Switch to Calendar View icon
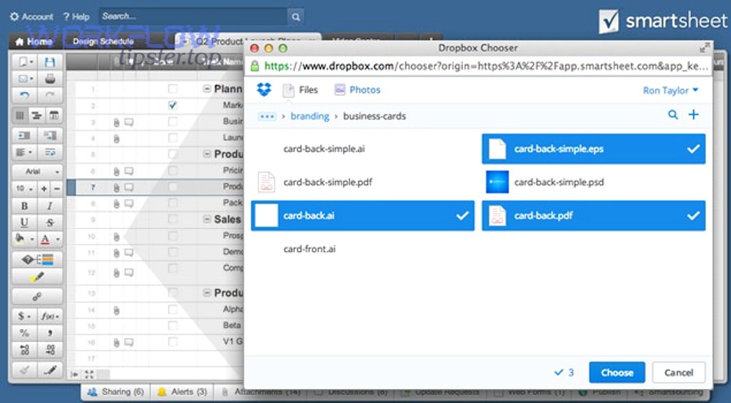Screen dimensions: 731x403 pos(54,115)
